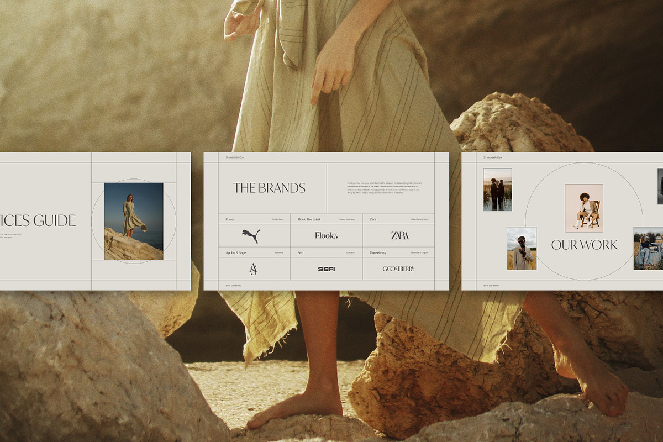Click 'Flook The Label' brand name text
Screen dimensions: 663x442
coord(309,219)
